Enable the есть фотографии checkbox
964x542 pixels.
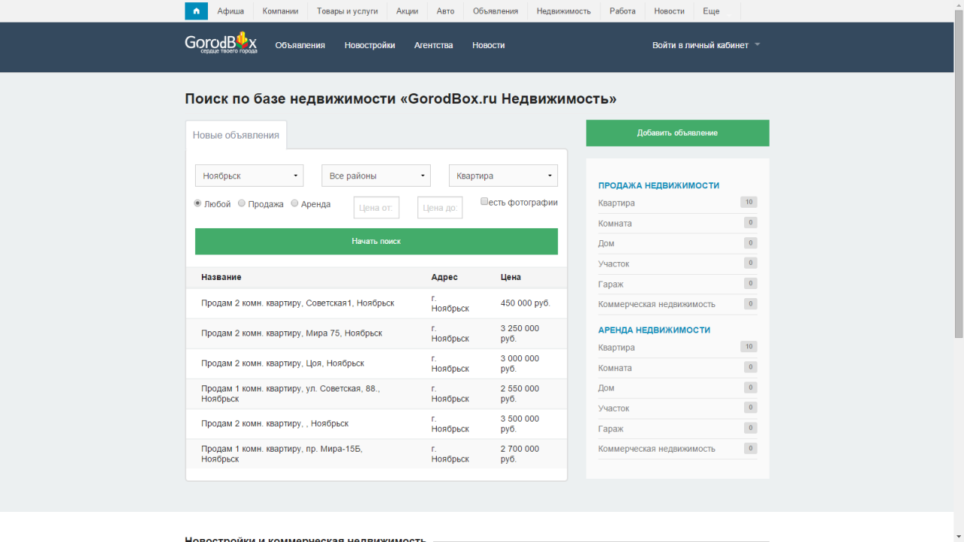coord(485,202)
